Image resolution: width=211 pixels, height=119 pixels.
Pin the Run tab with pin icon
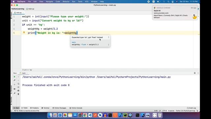(x=15, y=93)
